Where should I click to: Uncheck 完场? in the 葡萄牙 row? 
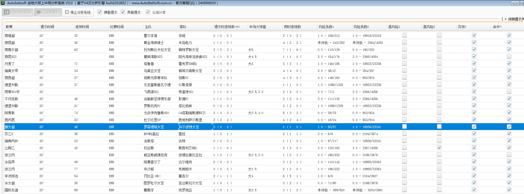(x=474, y=190)
